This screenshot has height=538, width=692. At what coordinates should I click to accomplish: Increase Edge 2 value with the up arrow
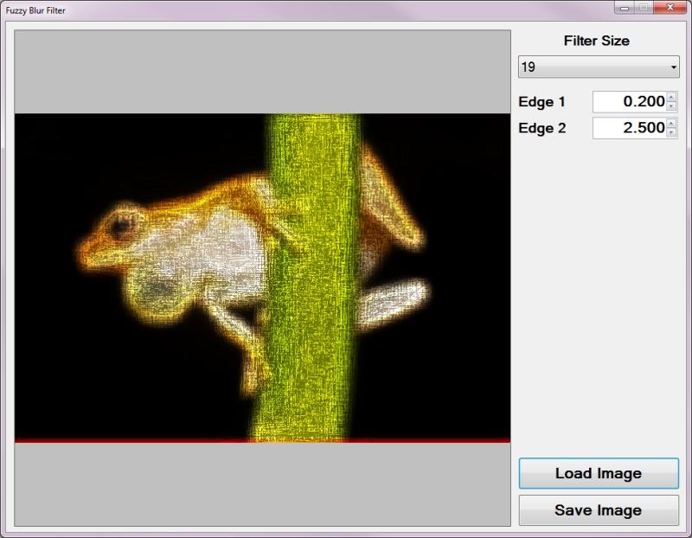[x=673, y=122]
